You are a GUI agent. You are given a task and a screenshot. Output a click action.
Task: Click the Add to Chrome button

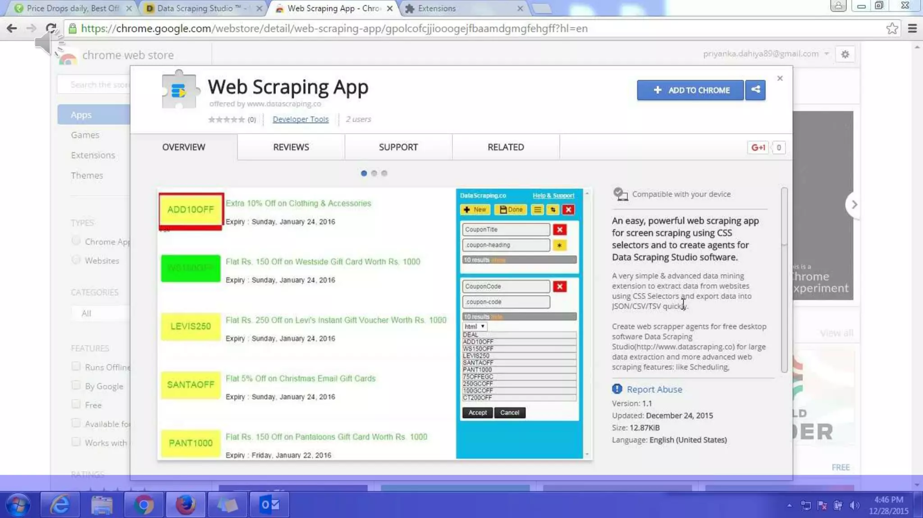tap(690, 90)
